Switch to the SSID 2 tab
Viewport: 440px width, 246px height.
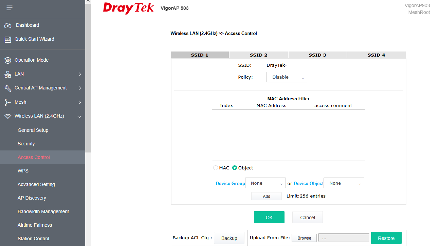tap(258, 55)
